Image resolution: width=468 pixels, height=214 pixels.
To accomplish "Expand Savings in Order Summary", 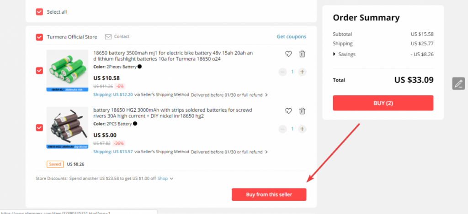I will (x=344, y=54).
